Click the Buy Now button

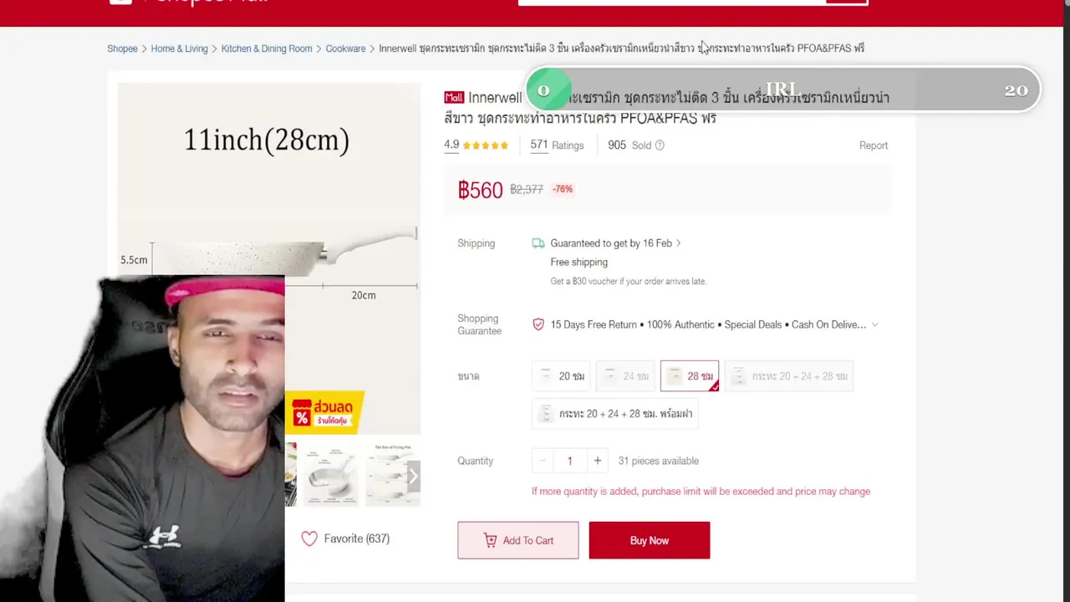pos(650,540)
